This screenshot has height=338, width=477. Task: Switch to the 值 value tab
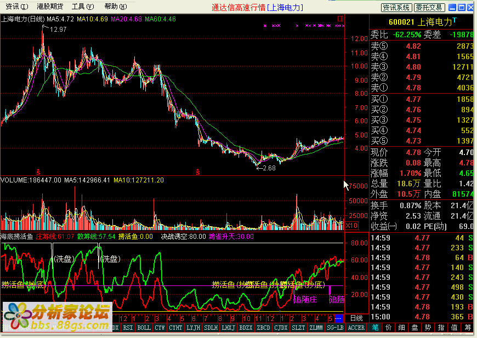tap(454, 328)
